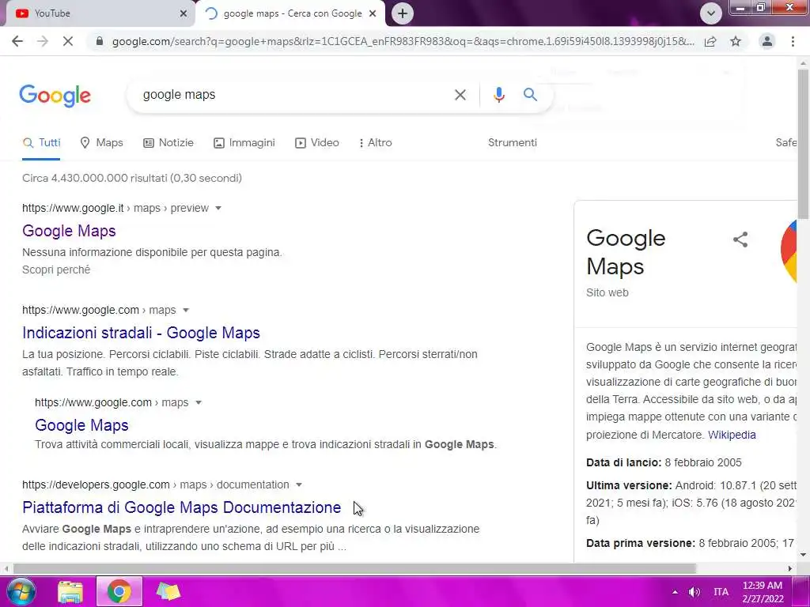Open the volume speaker tray icon
This screenshot has width=810, height=607.
pos(695,592)
